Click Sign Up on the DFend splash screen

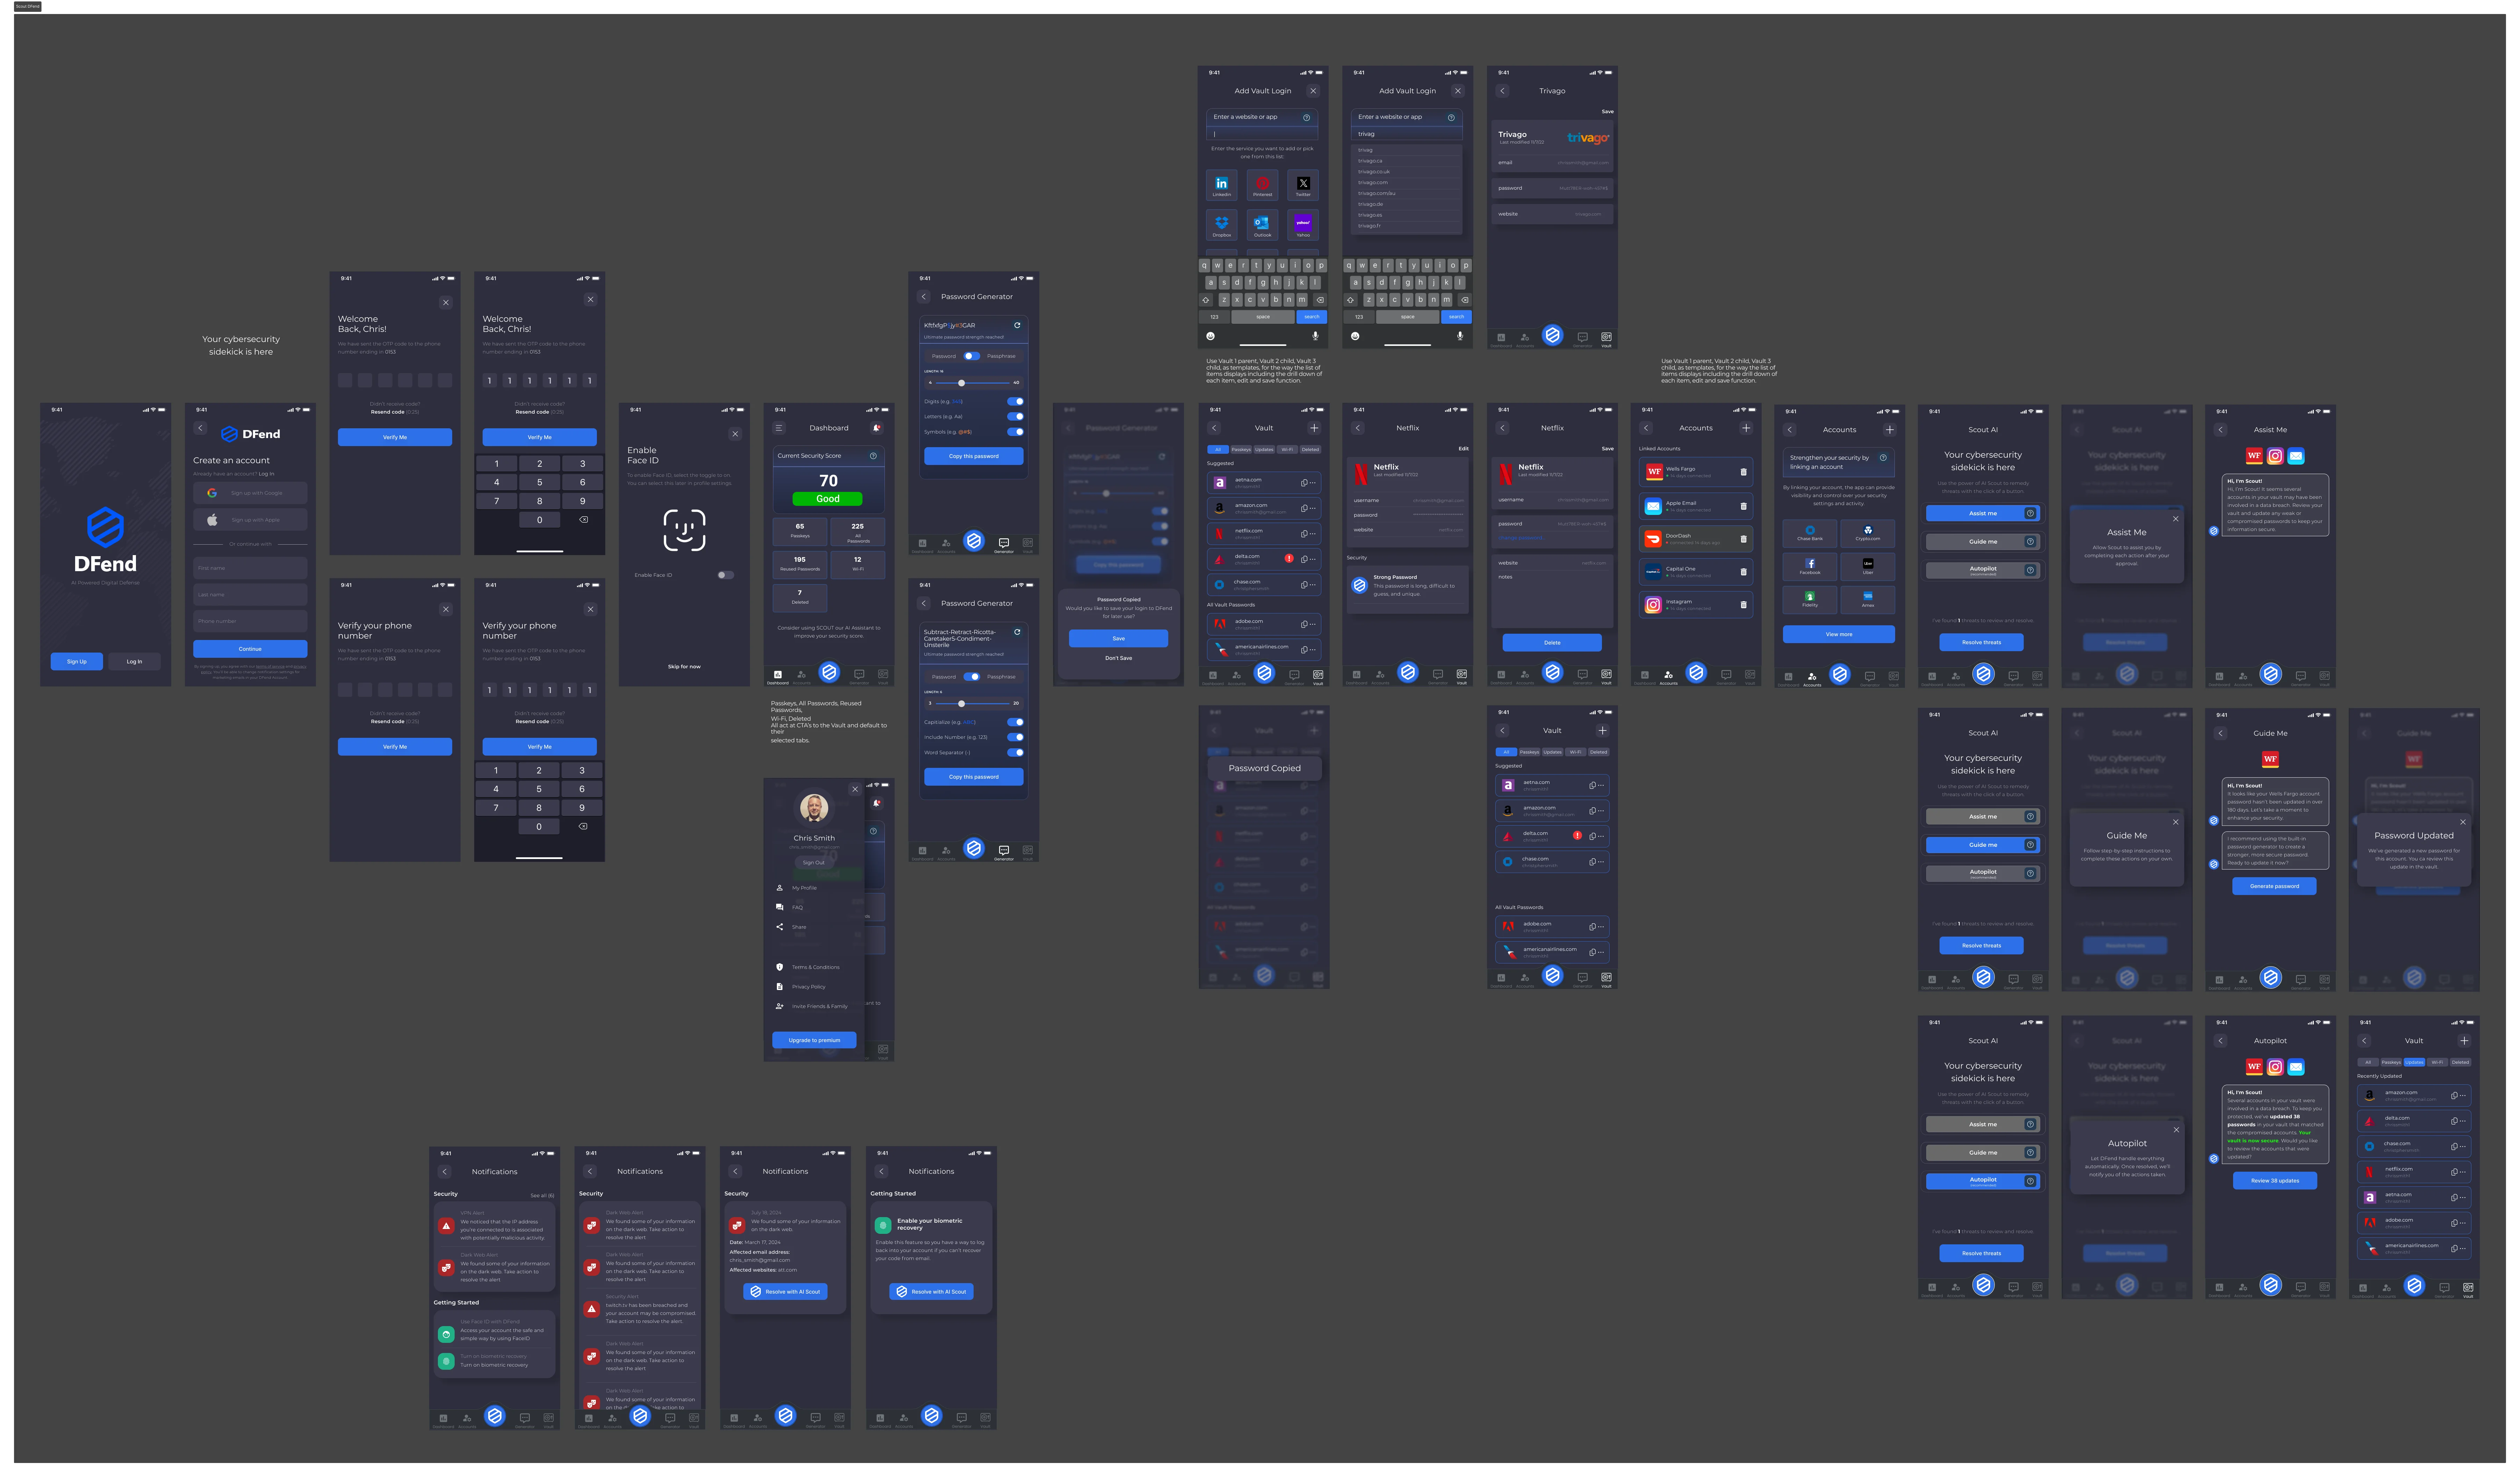(x=77, y=662)
